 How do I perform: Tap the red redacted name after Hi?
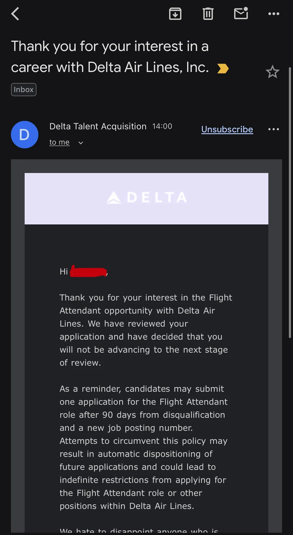(x=88, y=271)
